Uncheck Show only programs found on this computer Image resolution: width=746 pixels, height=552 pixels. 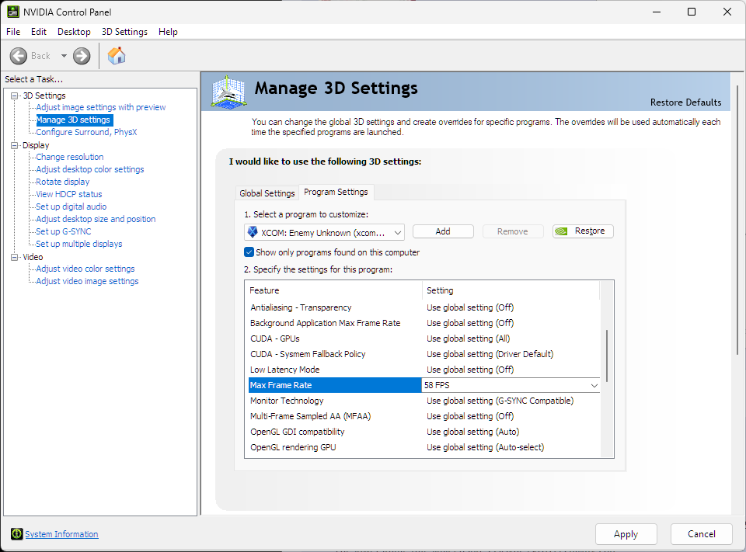pos(249,252)
